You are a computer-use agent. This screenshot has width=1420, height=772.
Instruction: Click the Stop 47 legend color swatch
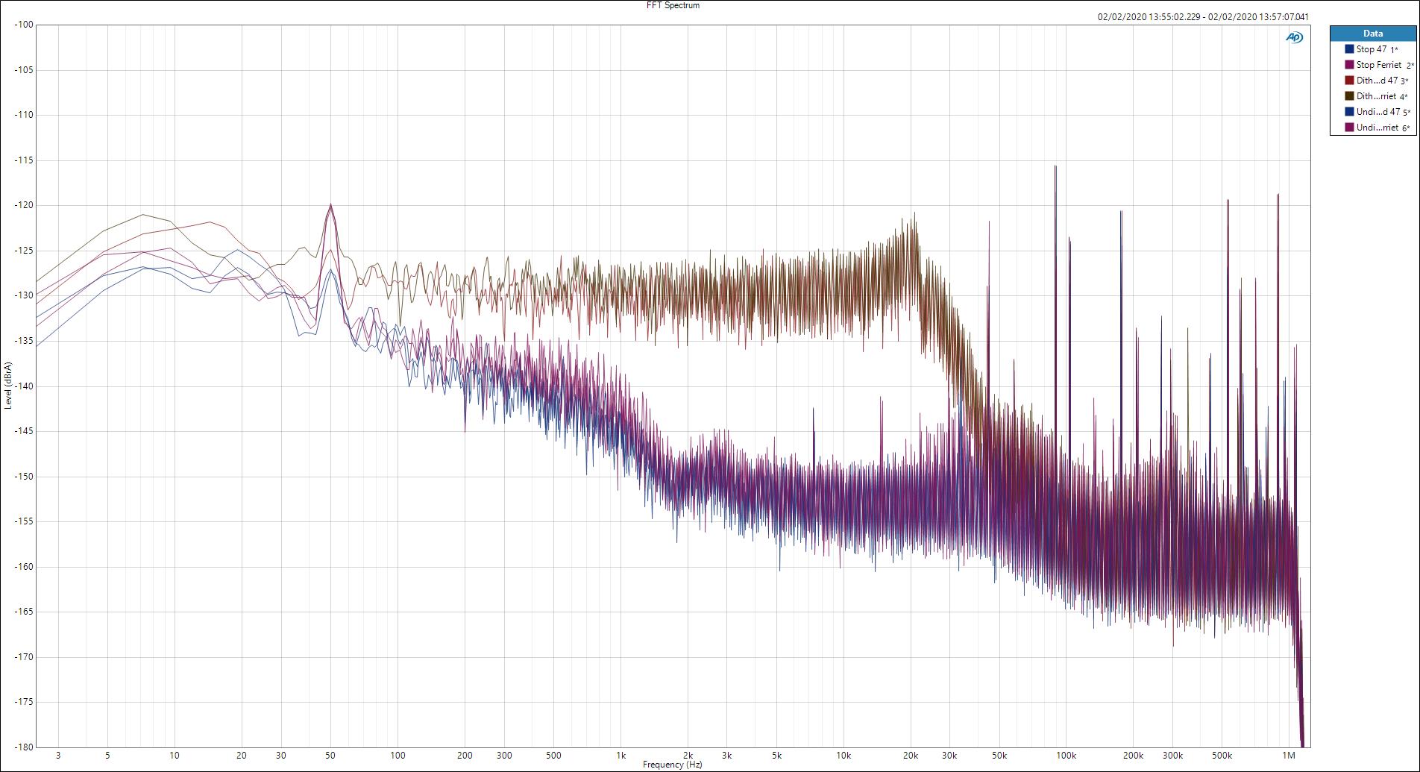tap(1349, 49)
